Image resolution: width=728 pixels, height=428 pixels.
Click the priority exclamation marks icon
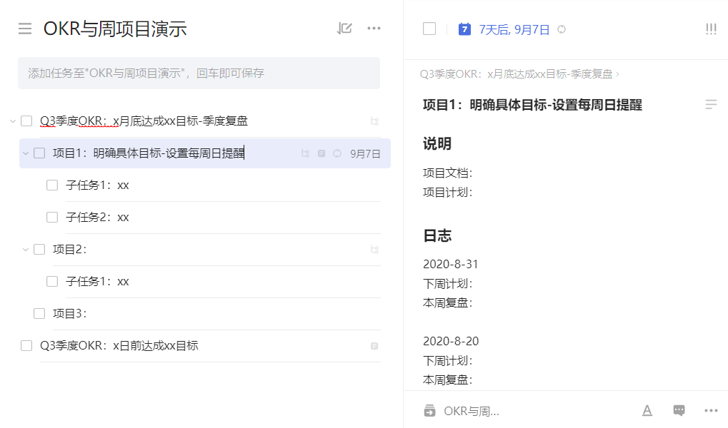point(710,29)
